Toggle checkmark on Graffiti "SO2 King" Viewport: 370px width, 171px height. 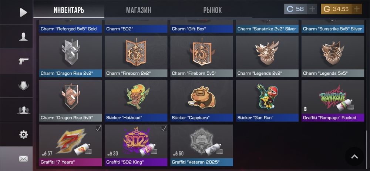[x=164, y=128]
